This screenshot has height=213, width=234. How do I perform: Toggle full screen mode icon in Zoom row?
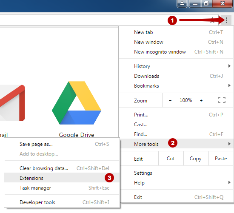222,100
